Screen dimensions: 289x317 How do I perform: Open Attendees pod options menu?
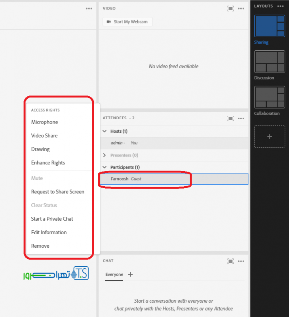(241, 118)
